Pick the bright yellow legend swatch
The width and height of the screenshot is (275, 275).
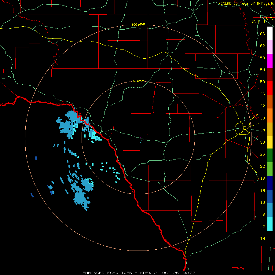coord(270,142)
